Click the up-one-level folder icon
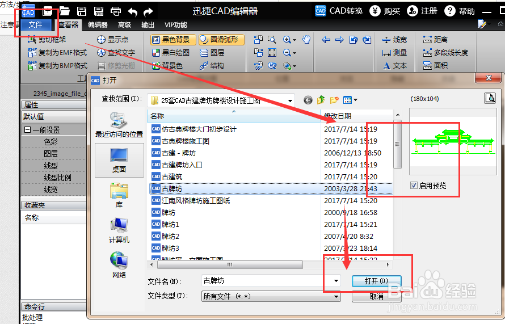Image resolution: width=505 pixels, height=324 pixels. 321,100
